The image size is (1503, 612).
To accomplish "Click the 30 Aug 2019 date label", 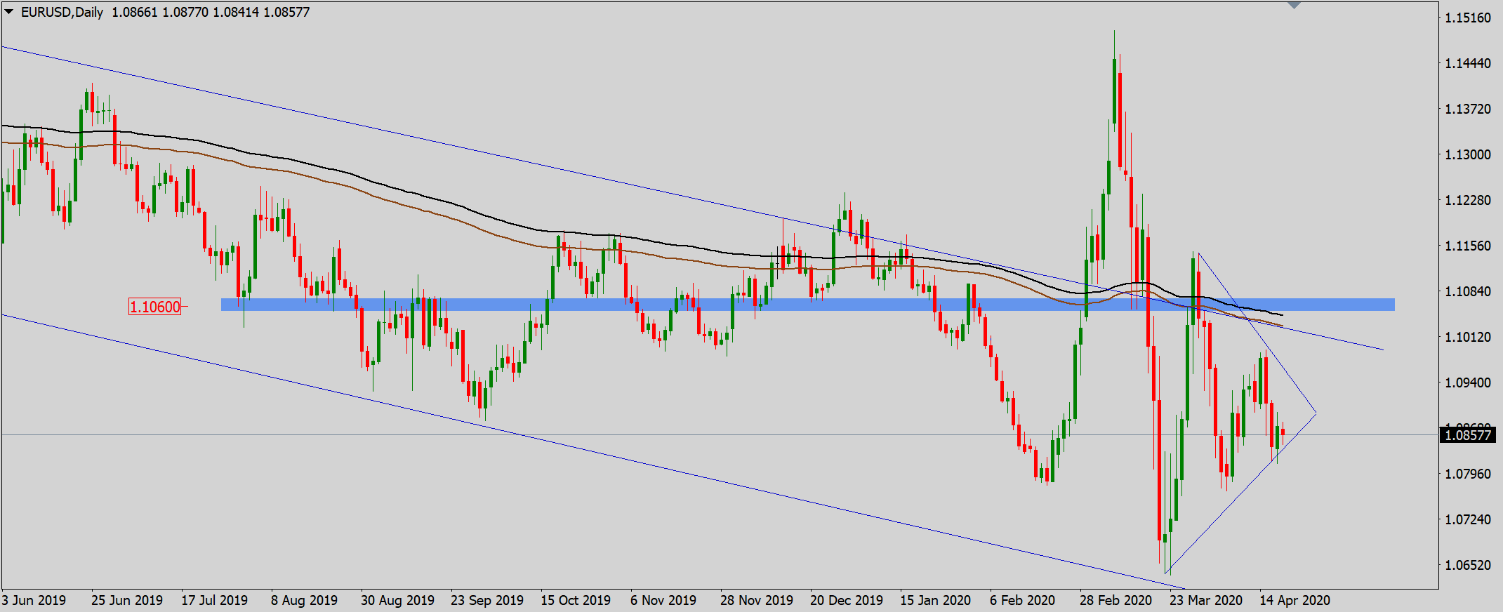I will point(398,601).
